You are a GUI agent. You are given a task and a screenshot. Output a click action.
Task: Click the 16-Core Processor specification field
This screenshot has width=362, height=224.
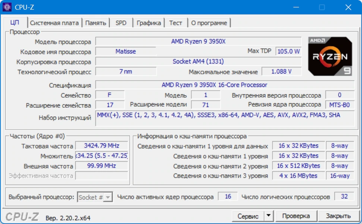click(225, 85)
